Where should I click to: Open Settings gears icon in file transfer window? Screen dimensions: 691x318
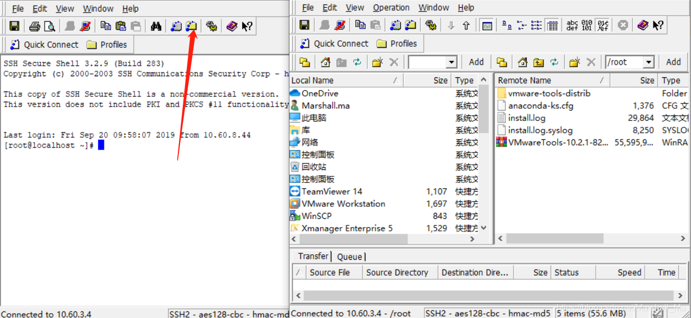(431, 25)
